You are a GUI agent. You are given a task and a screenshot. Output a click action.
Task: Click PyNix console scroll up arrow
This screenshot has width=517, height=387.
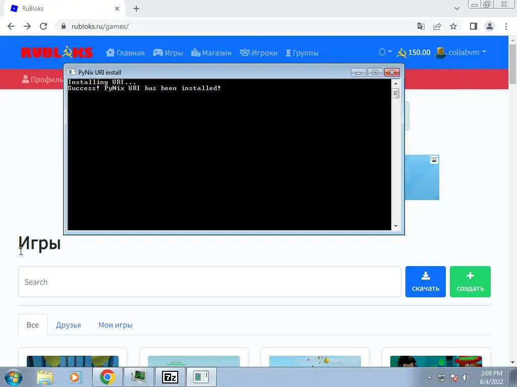pos(396,84)
